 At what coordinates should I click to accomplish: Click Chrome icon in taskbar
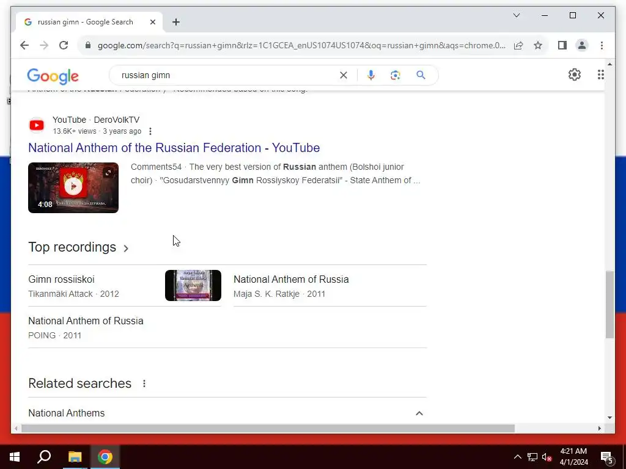[105, 457]
